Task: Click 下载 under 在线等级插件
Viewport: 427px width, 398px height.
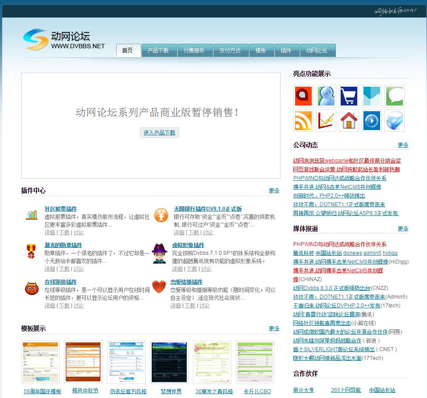Action: click(64, 306)
